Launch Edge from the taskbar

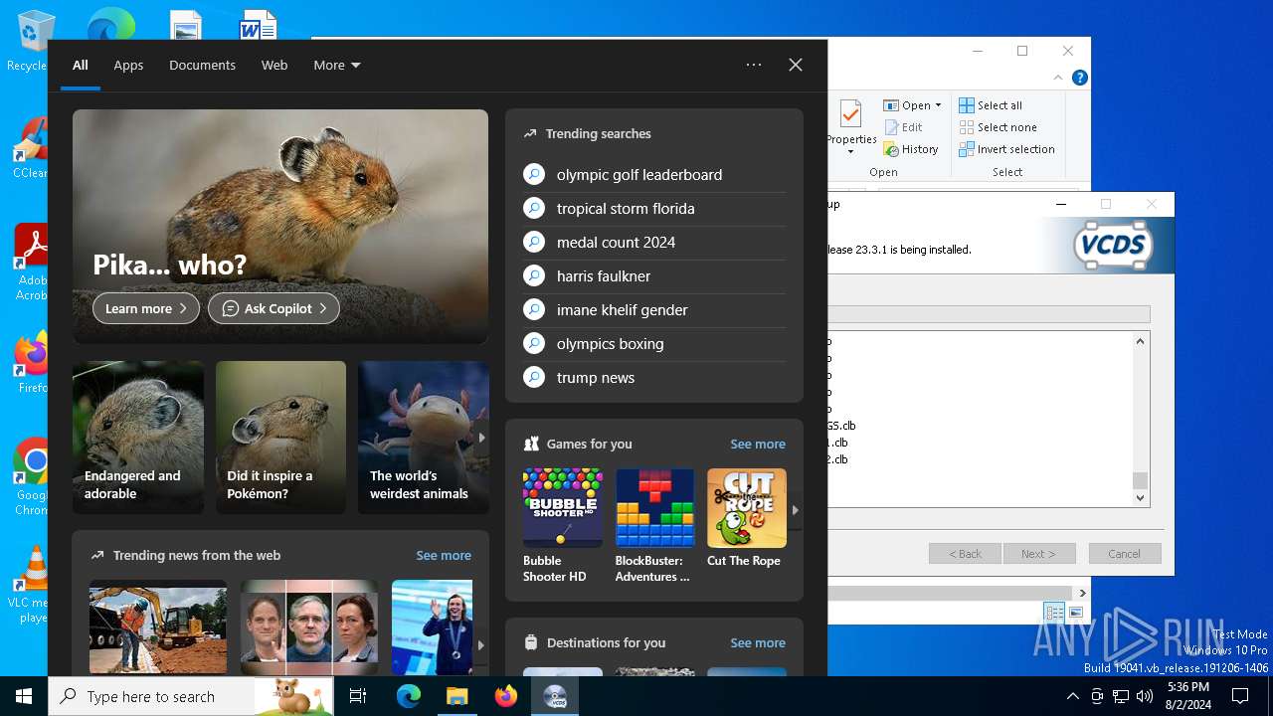coord(409,696)
